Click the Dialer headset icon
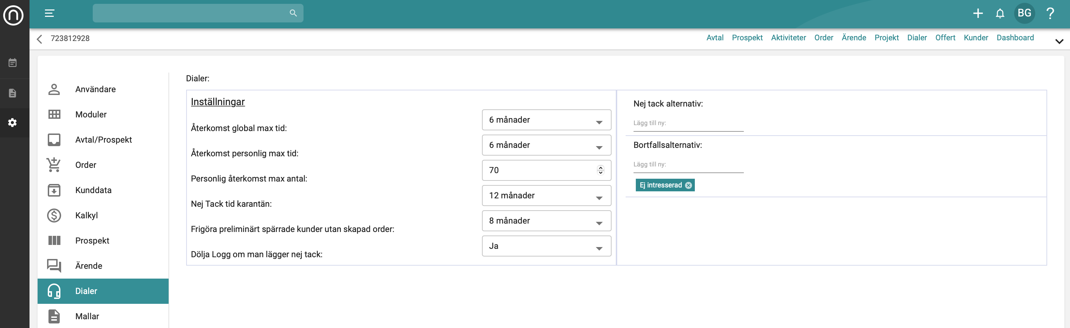Viewport: 1070px width, 328px height. (x=54, y=291)
